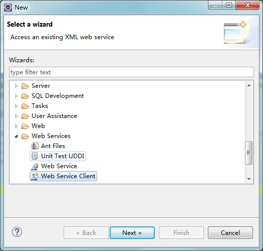Click the Next button
The image size is (263, 251).
[132, 232]
